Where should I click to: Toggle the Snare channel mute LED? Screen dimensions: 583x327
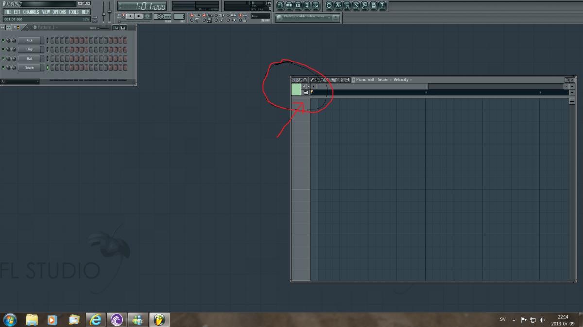pyautogui.click(x=3, y=67)
